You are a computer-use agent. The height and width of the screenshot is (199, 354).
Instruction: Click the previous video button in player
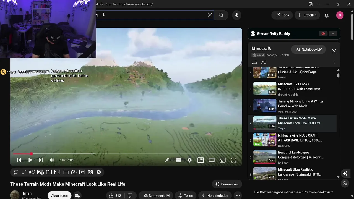click(19, 160)
